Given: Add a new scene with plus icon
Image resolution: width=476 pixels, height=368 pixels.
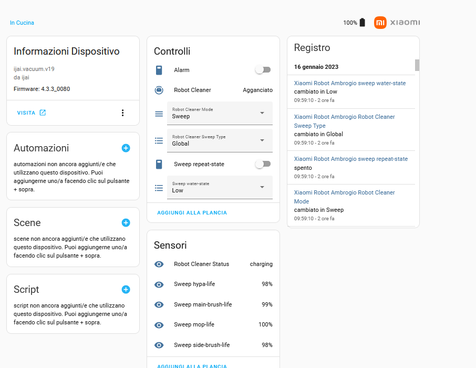Looking at the screenshot, I should coord(126,223).
